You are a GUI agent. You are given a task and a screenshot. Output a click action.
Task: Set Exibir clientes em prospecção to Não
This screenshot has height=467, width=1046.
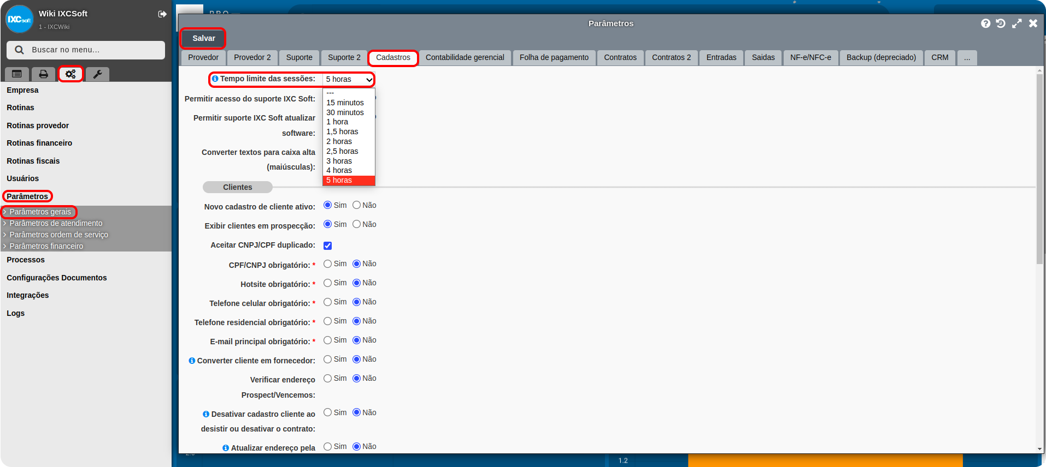(x=356, y=224)
